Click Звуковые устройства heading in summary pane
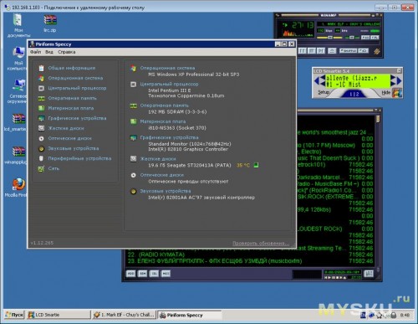 pyautogui.click(x=166, y=191)
